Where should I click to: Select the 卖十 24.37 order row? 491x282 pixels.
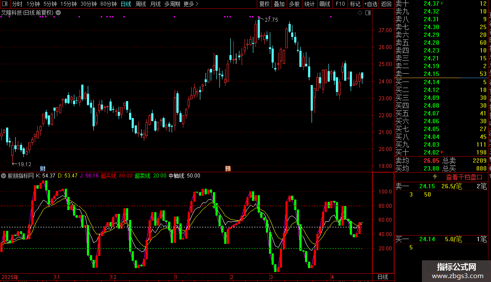[441, 3]
